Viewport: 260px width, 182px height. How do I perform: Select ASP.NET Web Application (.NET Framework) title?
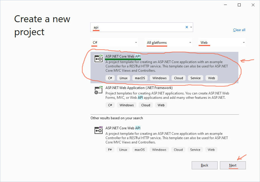(139, 88)
